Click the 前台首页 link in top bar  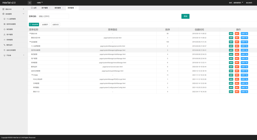(x=249, y=3)
